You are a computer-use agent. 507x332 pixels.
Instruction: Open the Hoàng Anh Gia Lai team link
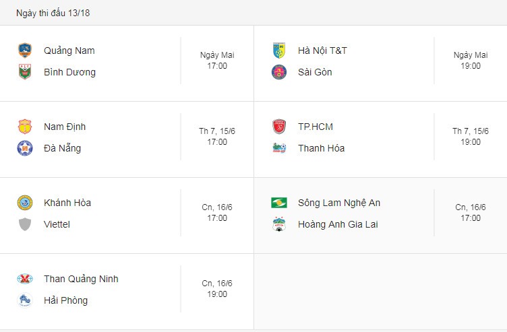(338, 224)
